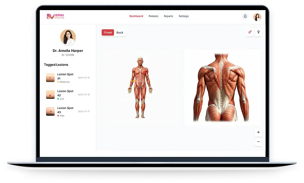Zoom in with plus button
This screenshot has height=183, width=304.
coord(258,132)
